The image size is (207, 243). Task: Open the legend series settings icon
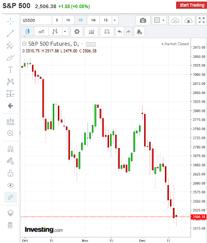(x=93, y=44)
